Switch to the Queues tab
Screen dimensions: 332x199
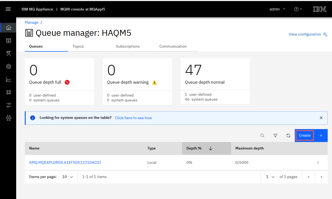36,46
